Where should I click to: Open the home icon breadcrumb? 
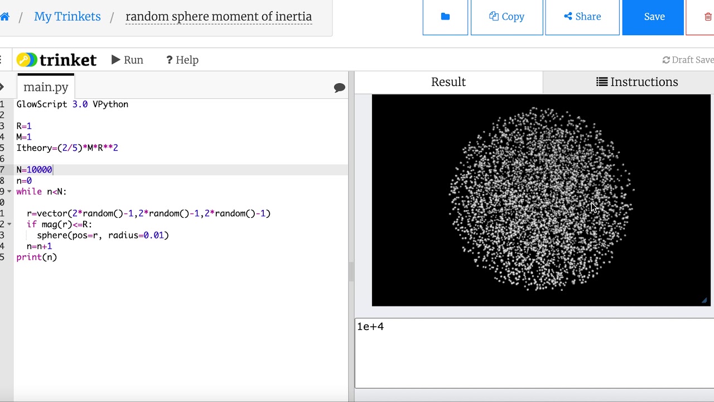point(4,17)
